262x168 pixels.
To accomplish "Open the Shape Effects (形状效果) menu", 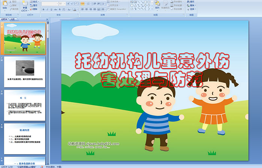I will pos(177,9).
